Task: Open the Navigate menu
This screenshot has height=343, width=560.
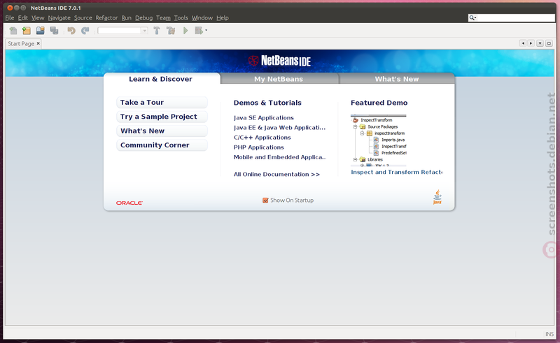Action: [x=59, y=18]
